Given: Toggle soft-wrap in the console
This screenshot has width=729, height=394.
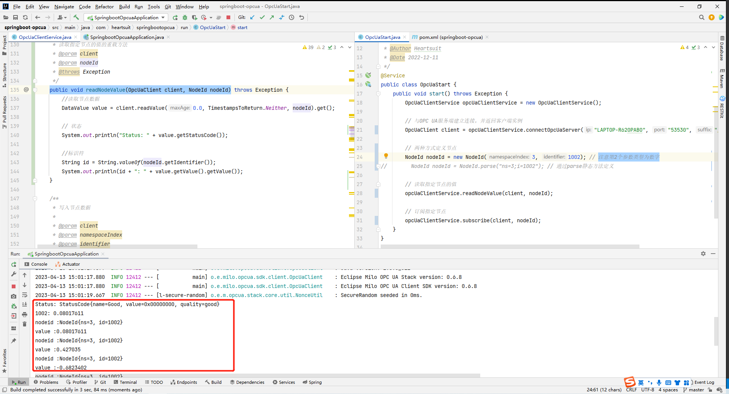Looking at the screenshot, I should [x=25, y=295].
